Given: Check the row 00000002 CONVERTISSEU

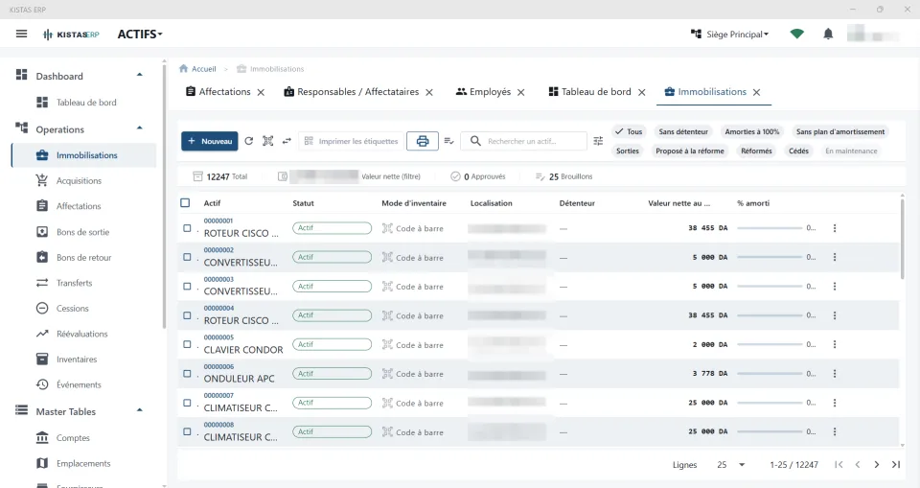Looking at the screenshot, I should click(x=187, y=257).
